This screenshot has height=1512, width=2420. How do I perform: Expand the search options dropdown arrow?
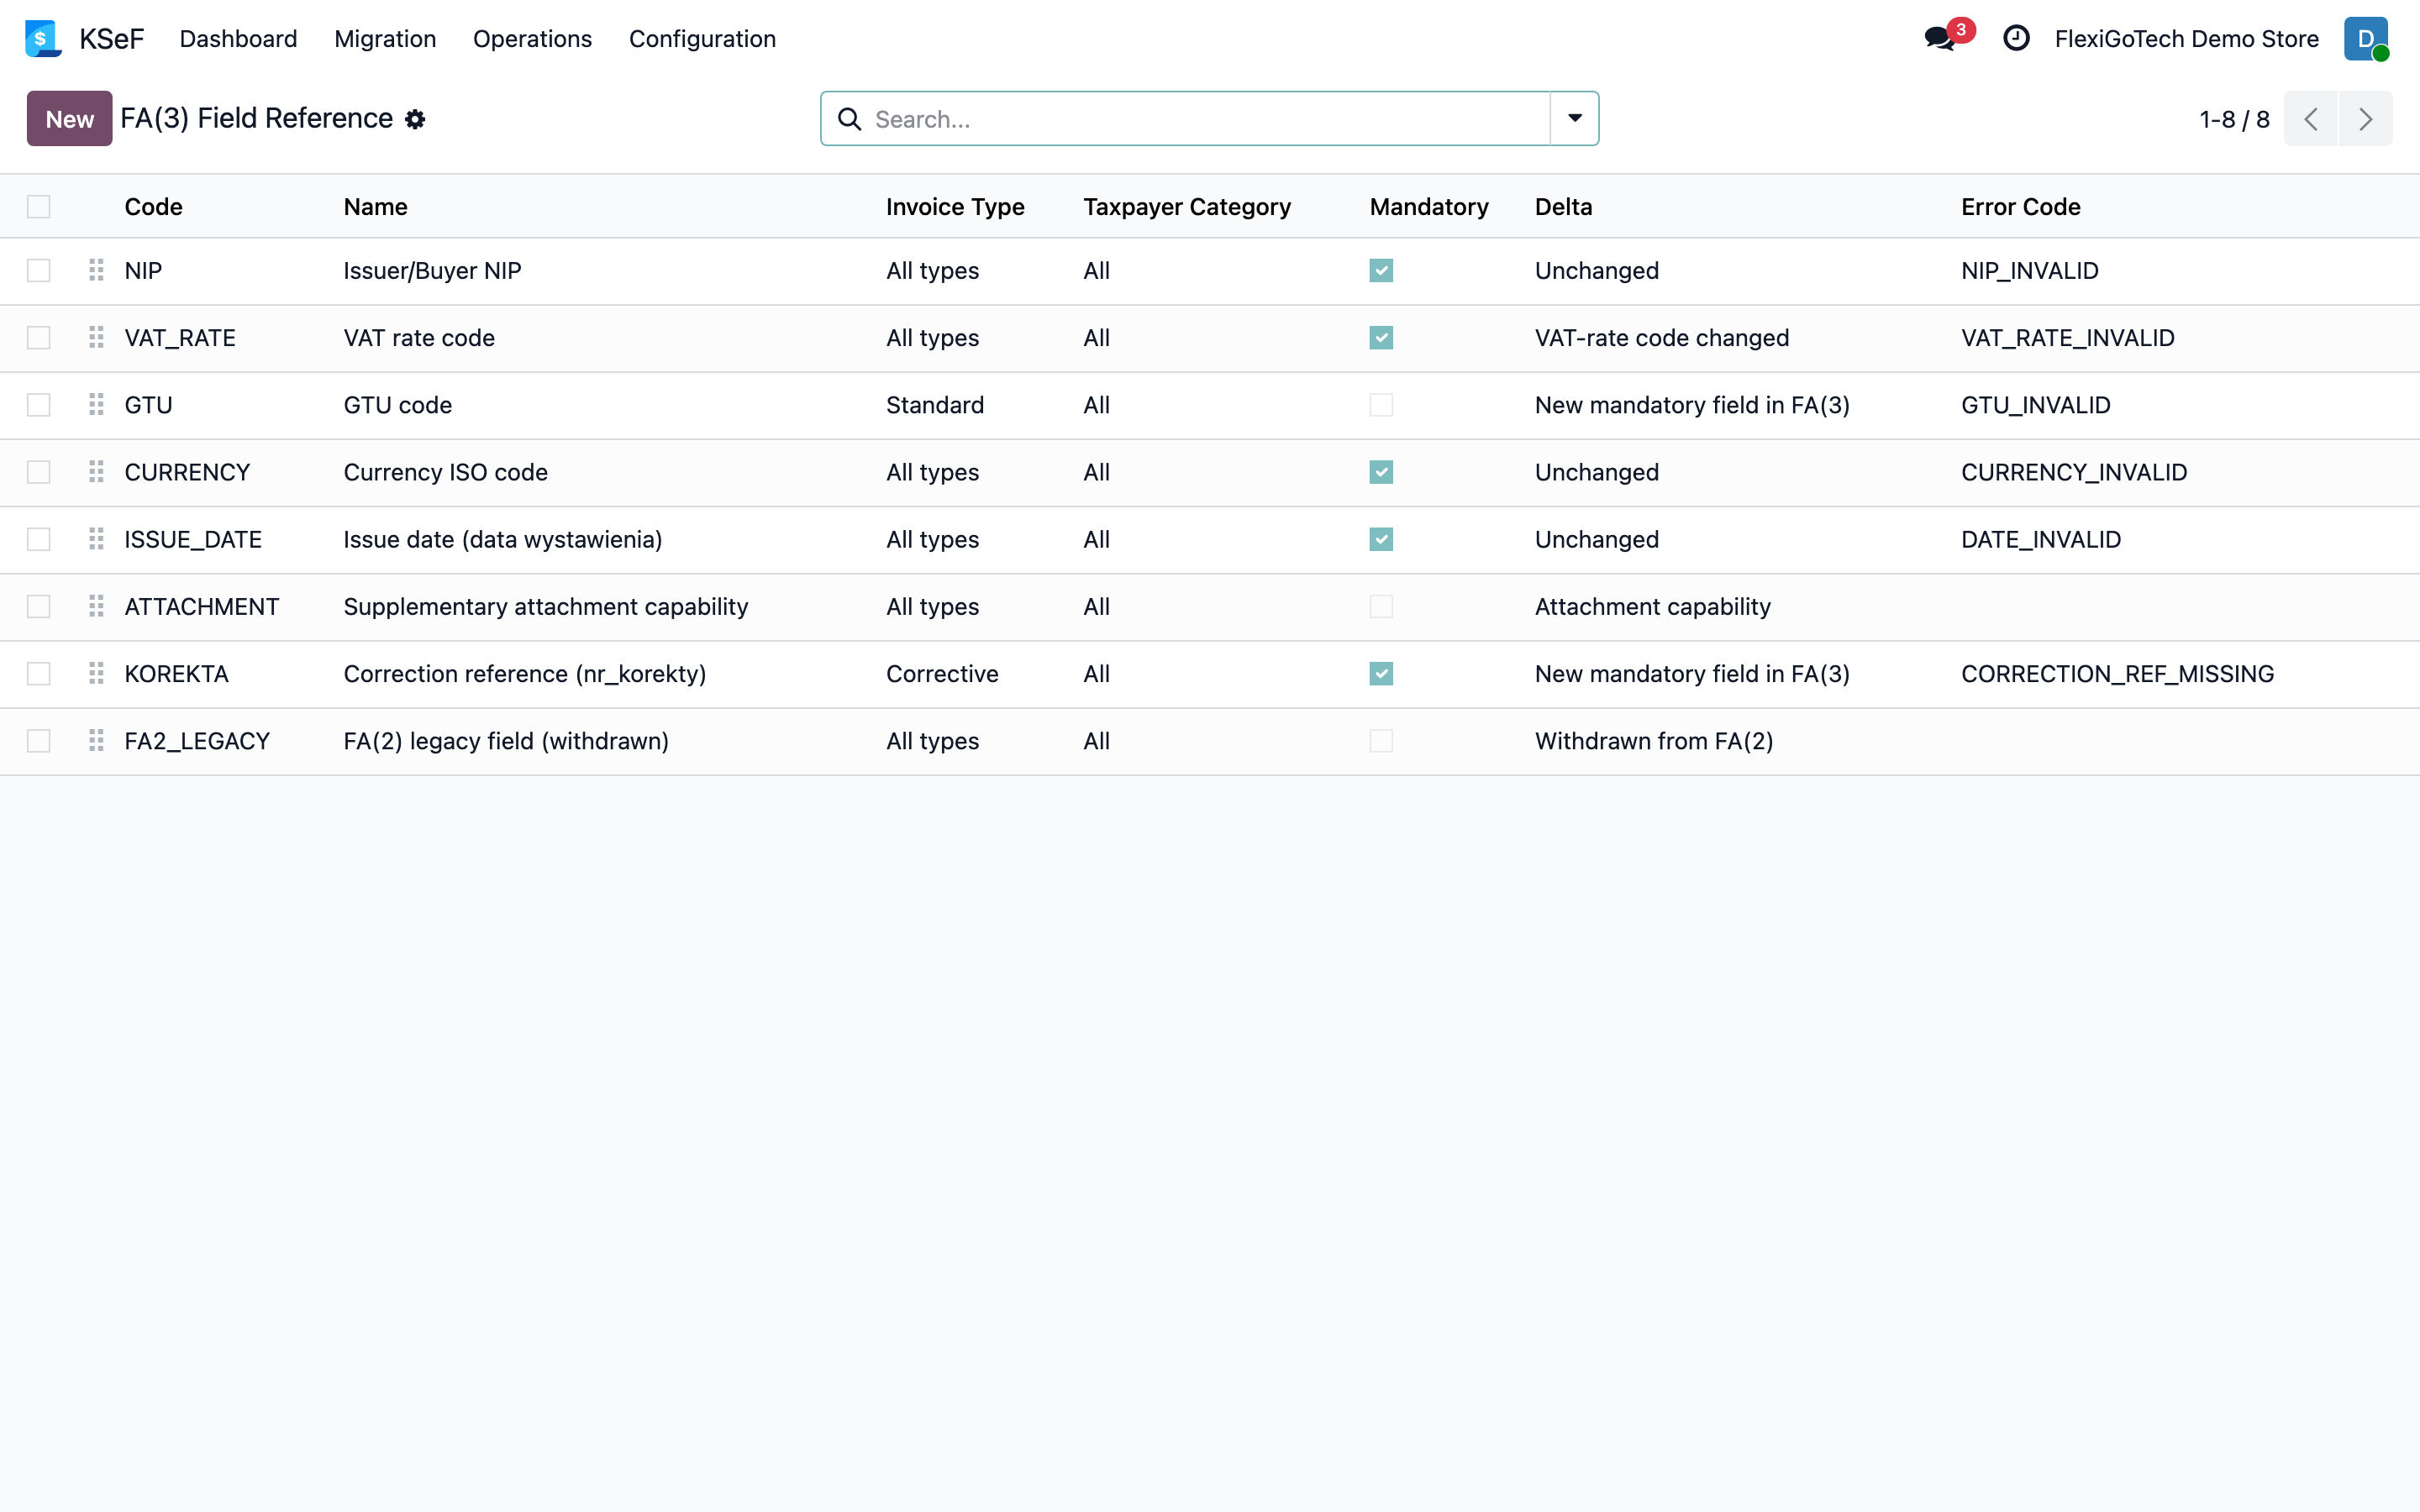coord(1574,119)
